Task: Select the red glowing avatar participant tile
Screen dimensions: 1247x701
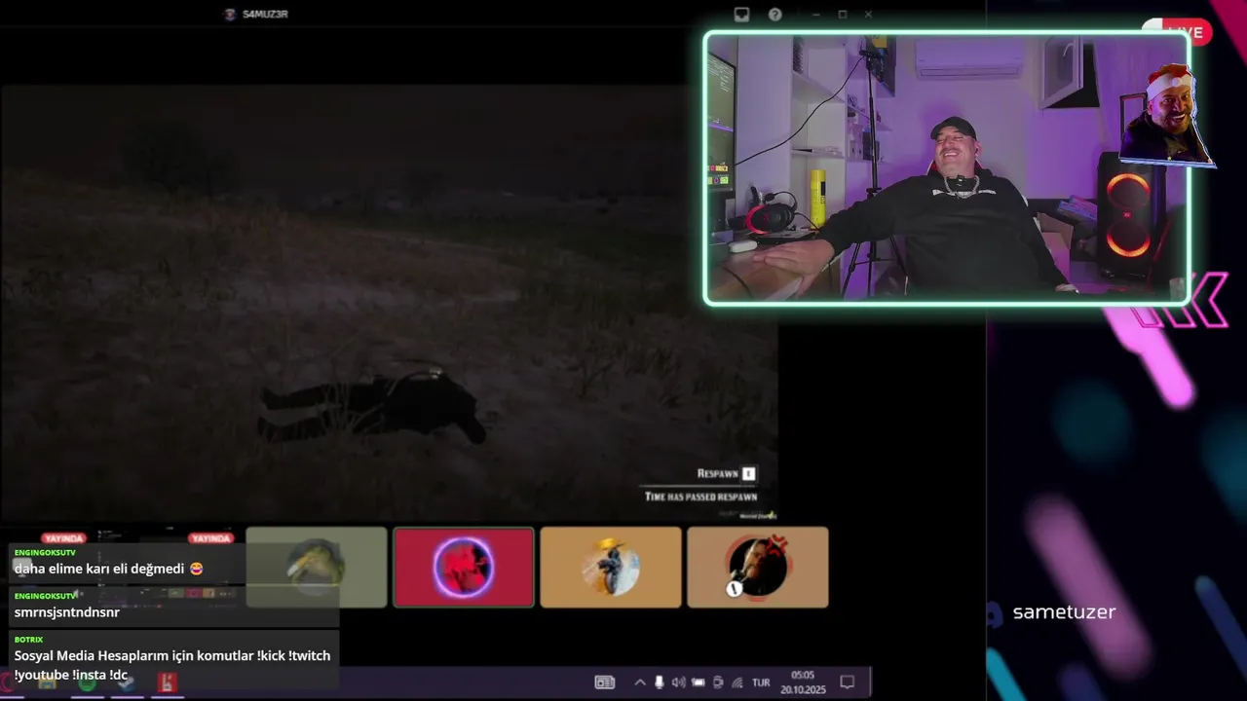Action: click(x=464, y=567)
